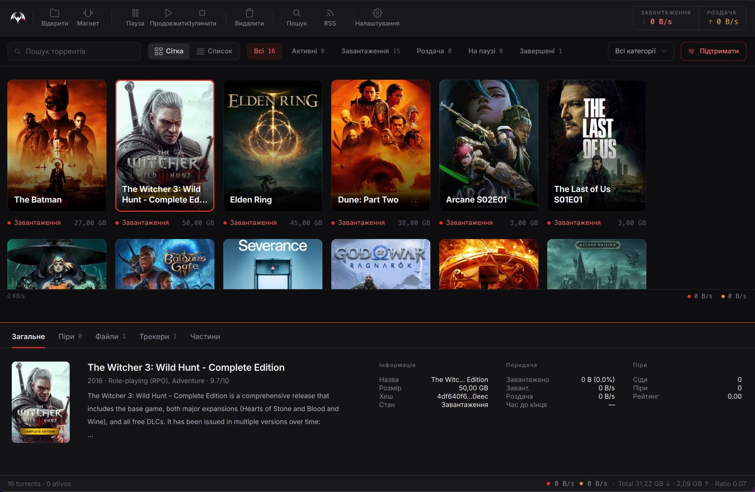This screenshot has height=492, width=755.
Task: Switch to Список list view
Action: click(x=215, y=51)
